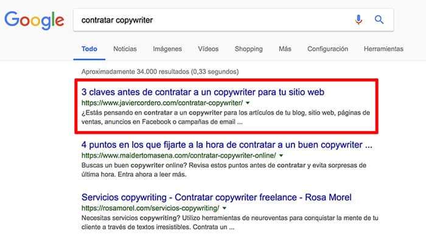Open the Imágenes tab
Image resolution: width=426 pixels, height=243 pixels.
pos(167,49)
